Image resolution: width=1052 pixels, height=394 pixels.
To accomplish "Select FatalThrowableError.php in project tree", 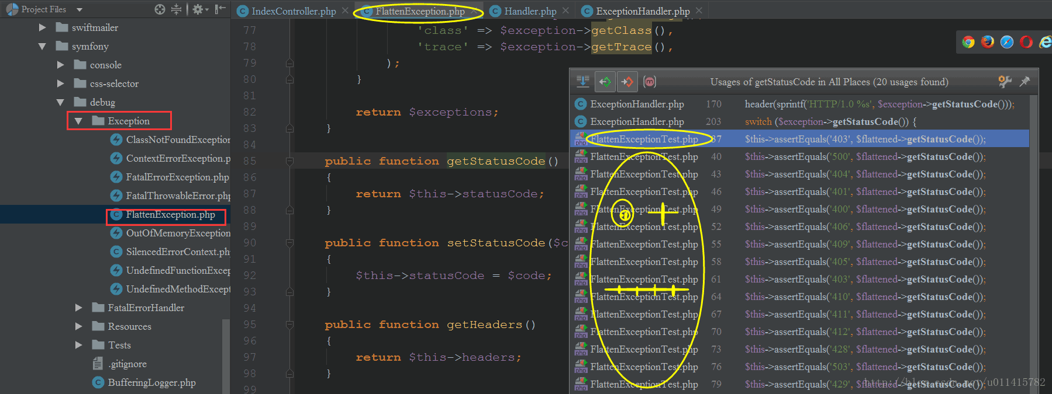I will tap(178, 196).
